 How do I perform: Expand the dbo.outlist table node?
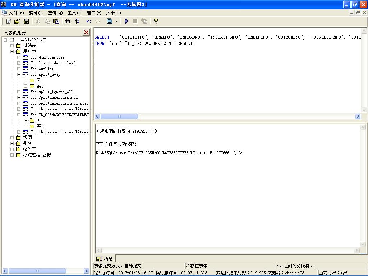pos(19,69)
